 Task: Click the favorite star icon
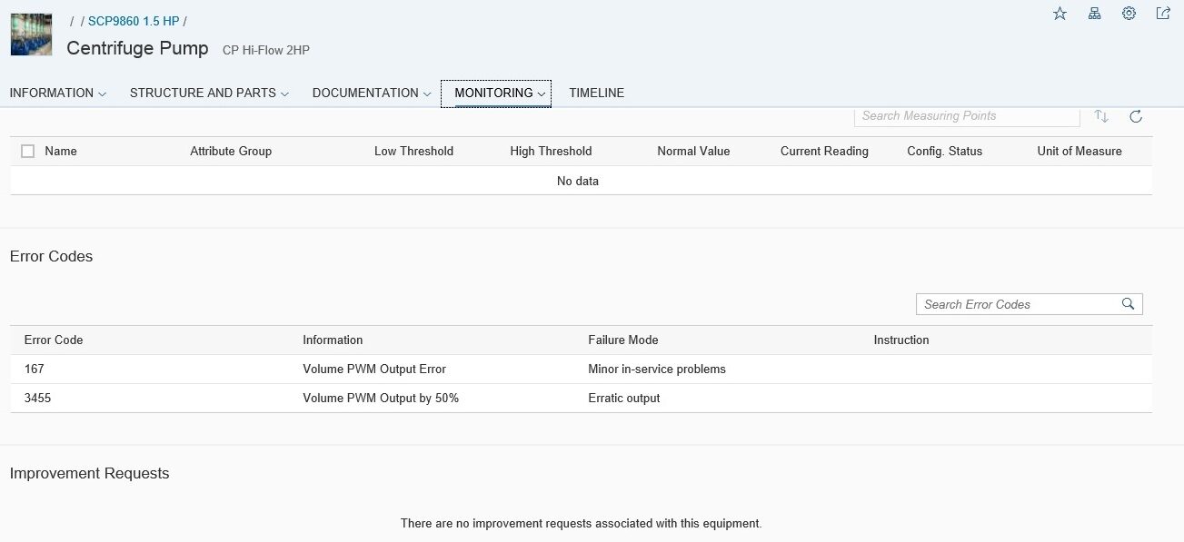(x=1060, y=14)
